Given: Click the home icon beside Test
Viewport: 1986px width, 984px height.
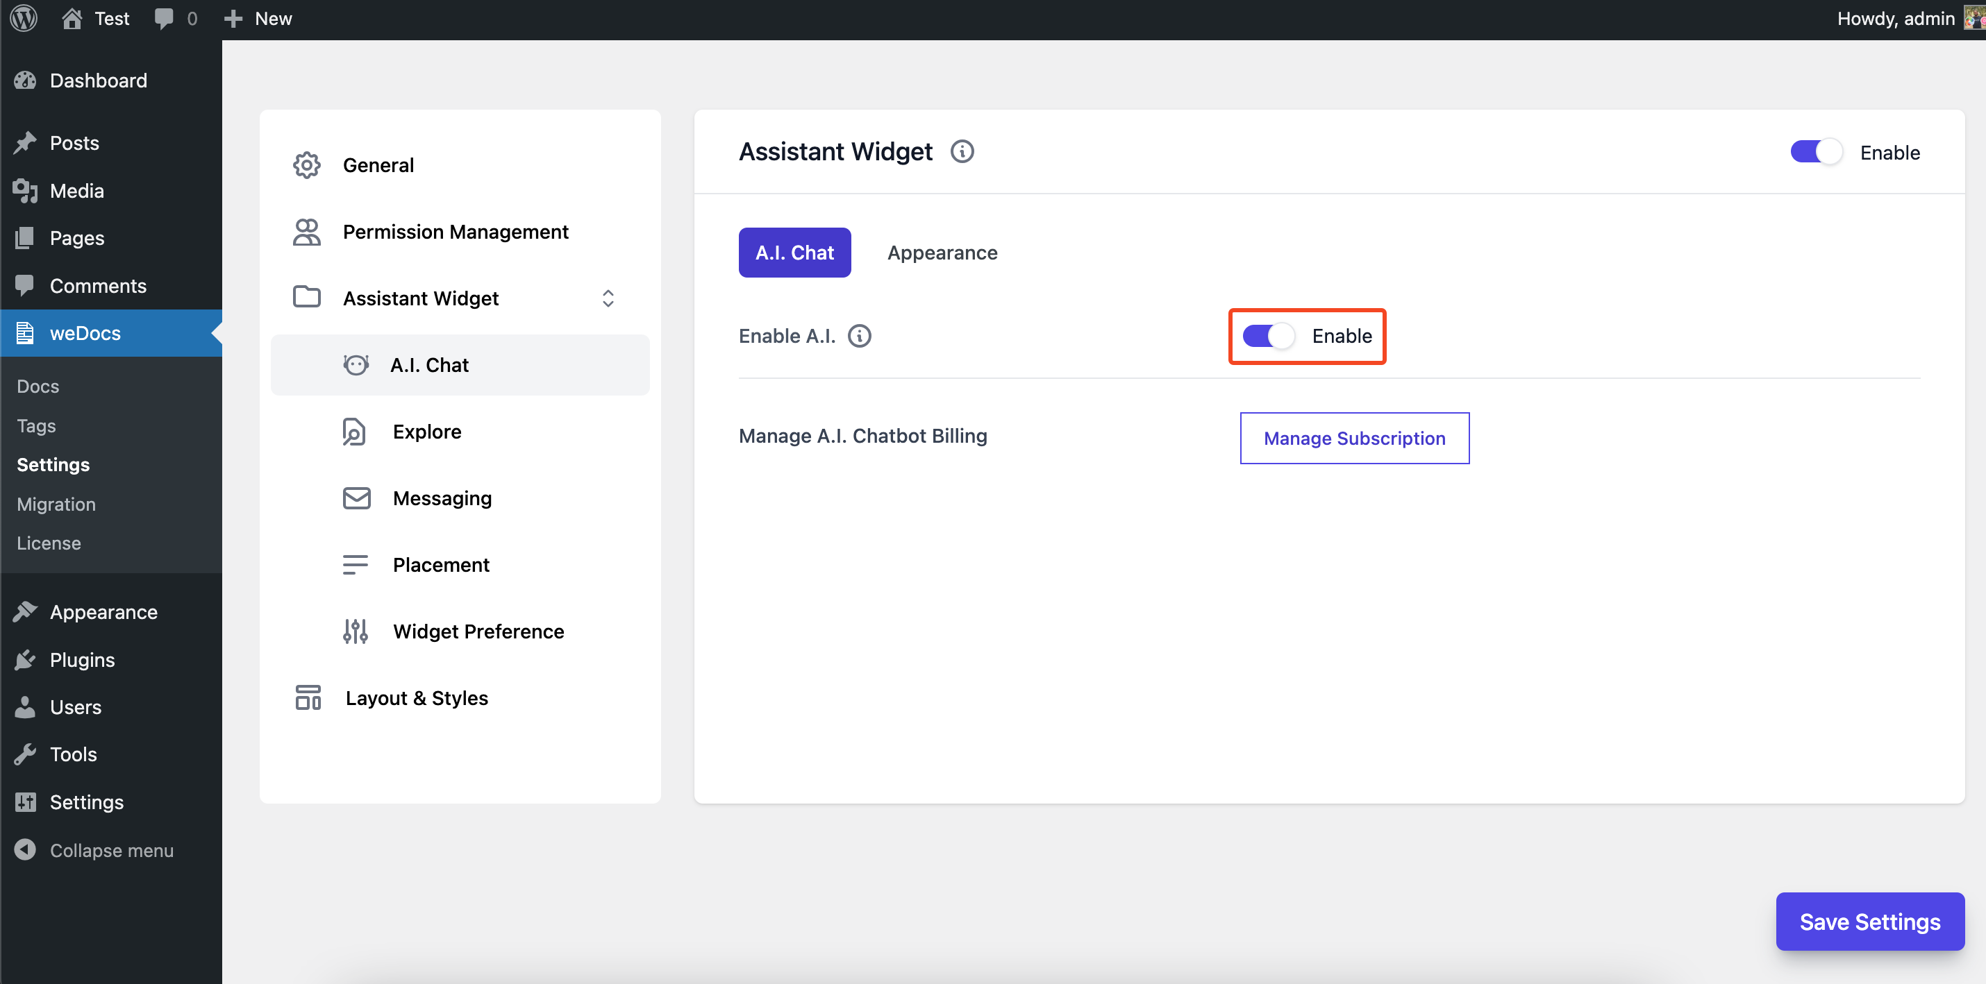Looking at the screenshot, I should (x=72, y=18).
